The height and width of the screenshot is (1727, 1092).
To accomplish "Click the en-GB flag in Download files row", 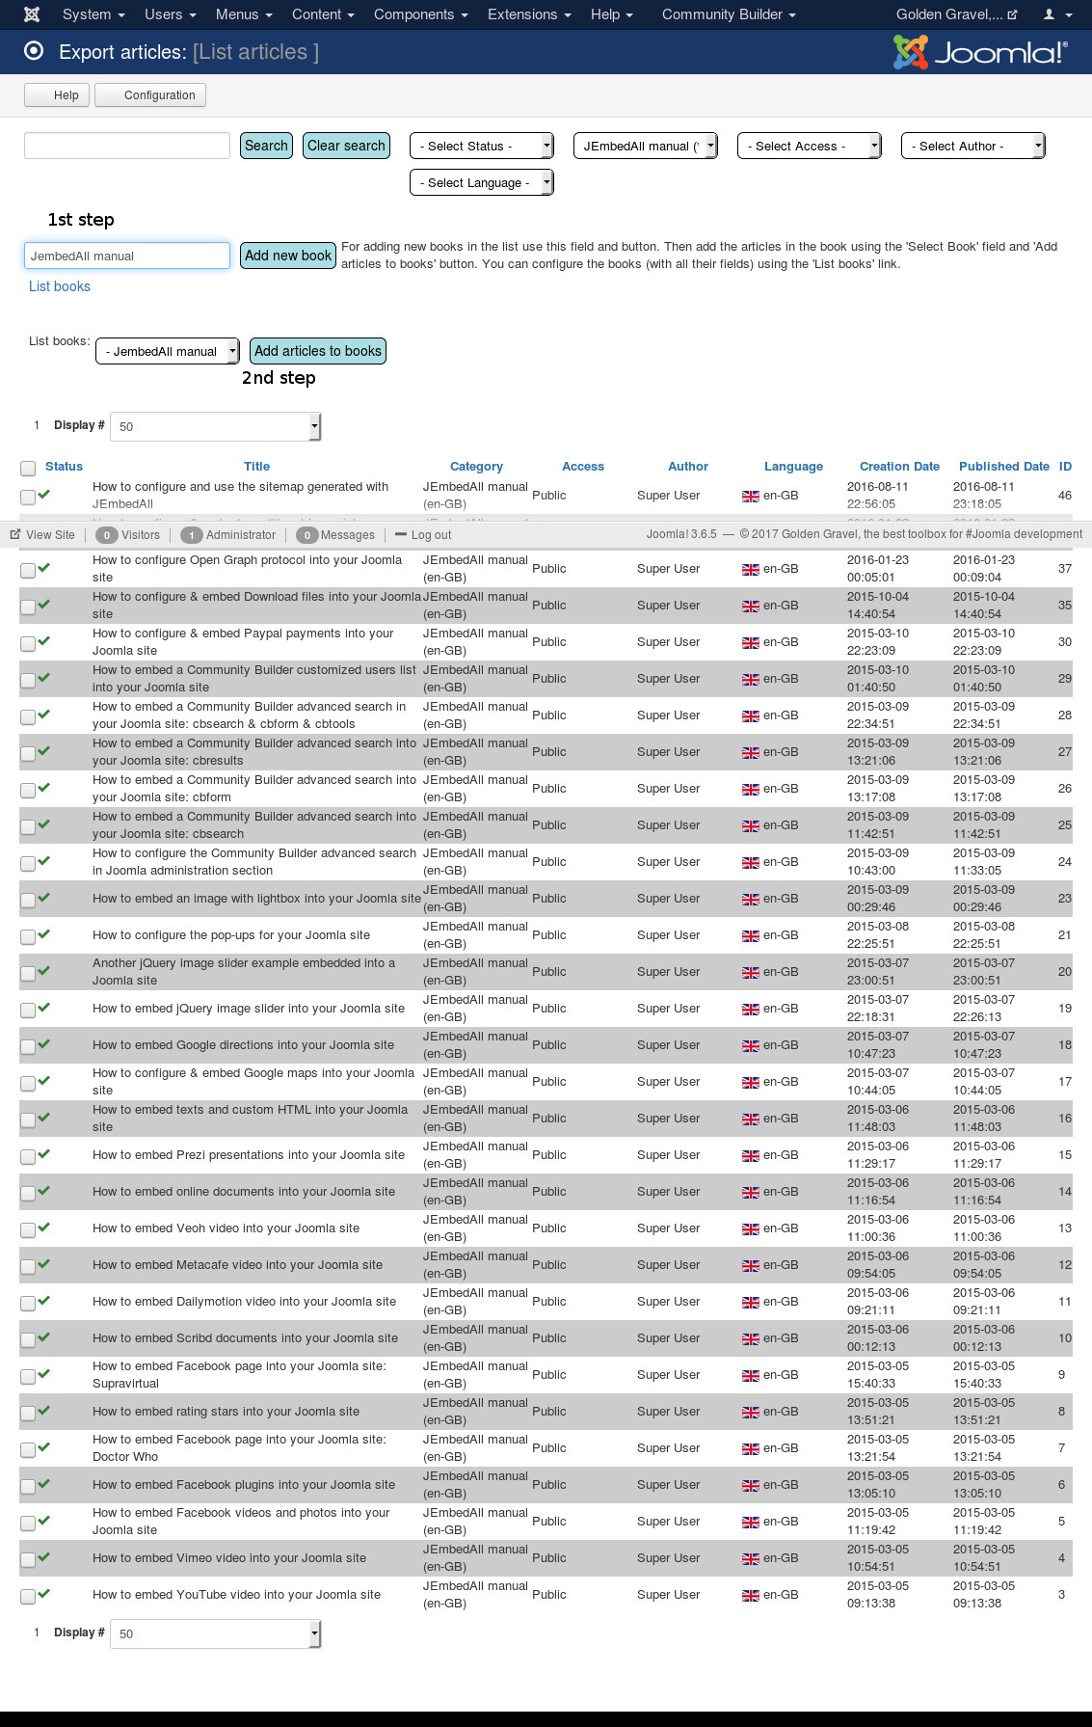I will 751,607.
